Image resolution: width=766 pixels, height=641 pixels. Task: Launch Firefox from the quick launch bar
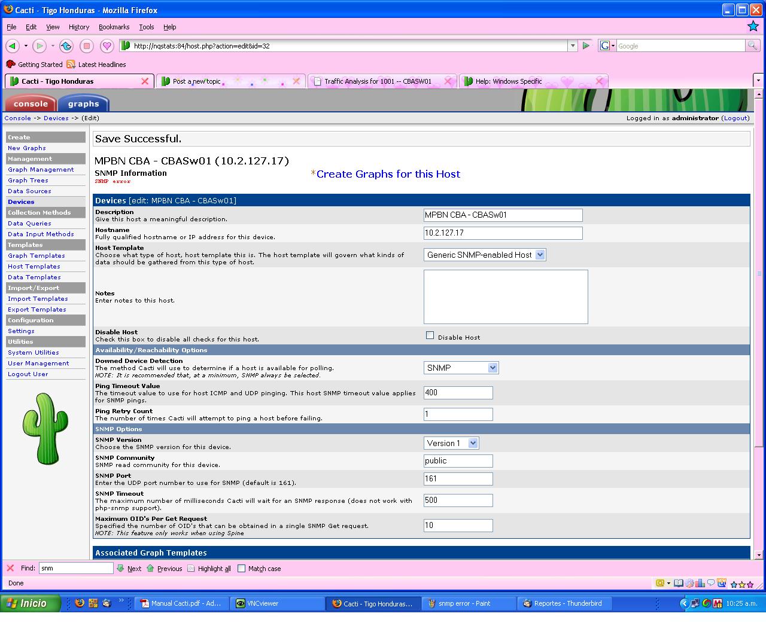click(80, 603)
